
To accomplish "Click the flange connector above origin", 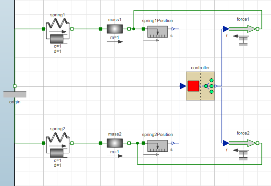I will coord(15,86).
